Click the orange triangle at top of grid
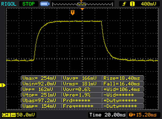Image resolution: width=162 pixels, height=119 pixels. click(x=82, y=9)
